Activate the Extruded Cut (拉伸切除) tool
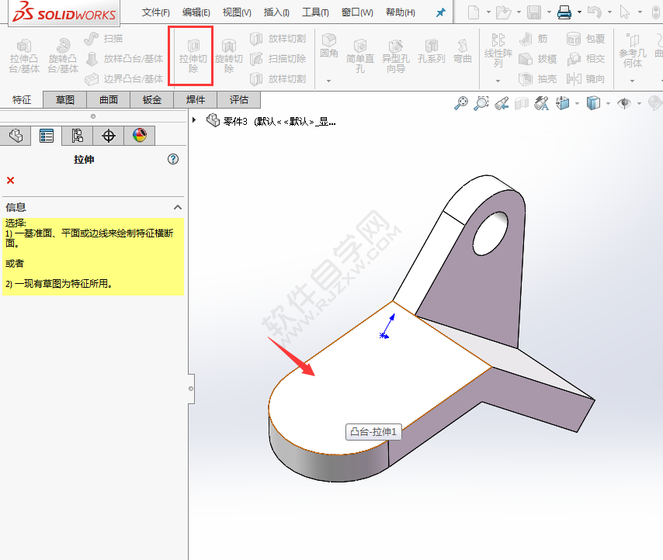The image size is (663, 560). point(193,57)
